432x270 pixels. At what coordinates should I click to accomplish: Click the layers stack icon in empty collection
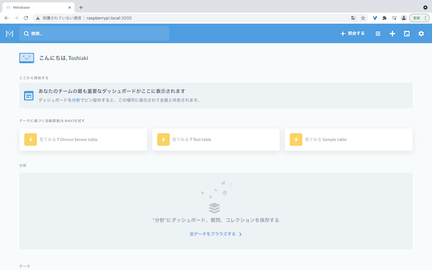(215, 208)
